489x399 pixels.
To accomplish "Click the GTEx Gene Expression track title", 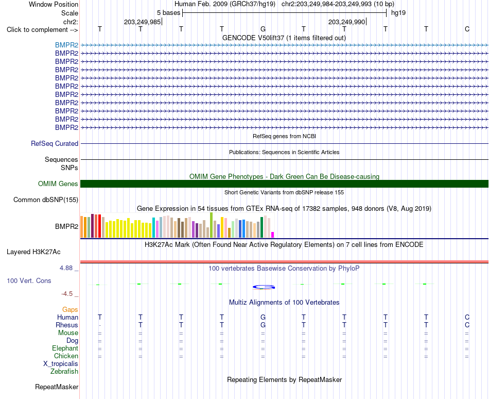I will (x=284, y=209).
